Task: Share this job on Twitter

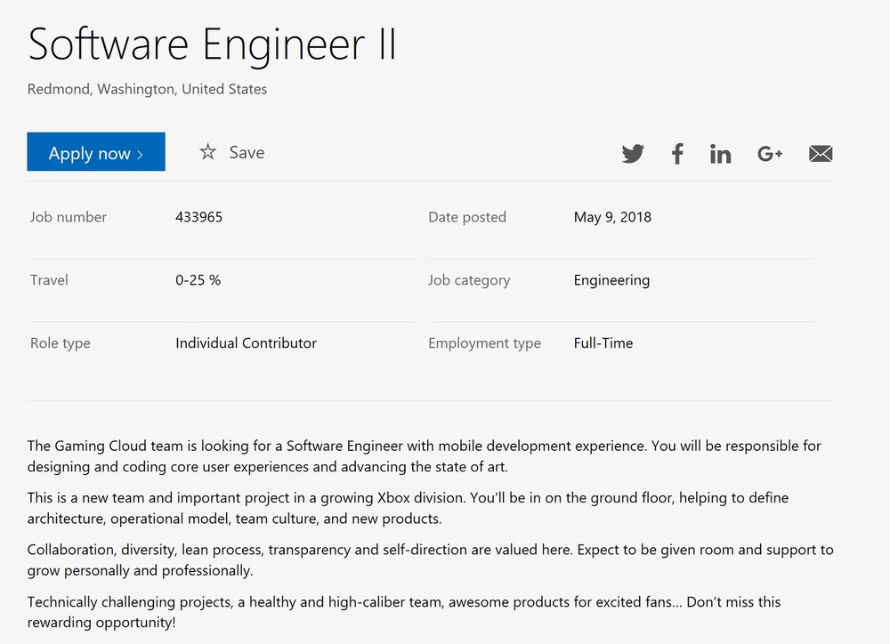Action: pos(633,154)
